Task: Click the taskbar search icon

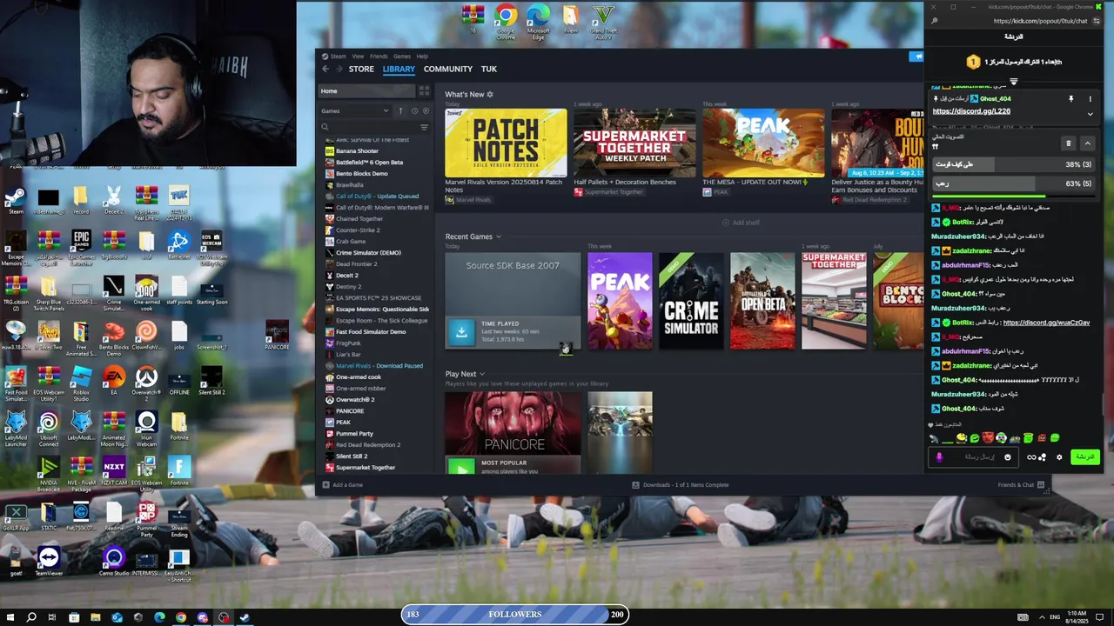Action: [31, 617]
